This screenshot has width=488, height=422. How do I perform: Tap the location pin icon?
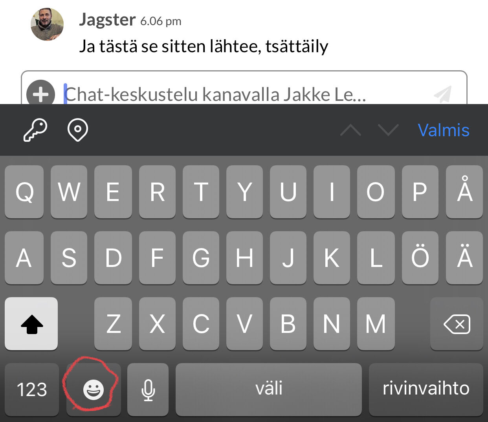click(78, 130)
